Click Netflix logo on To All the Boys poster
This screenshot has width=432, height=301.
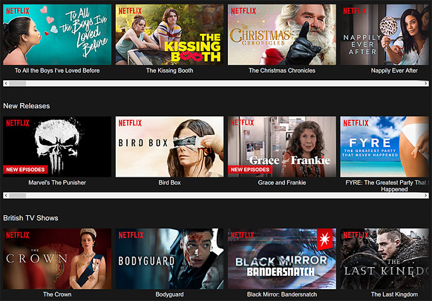click(18, 11)
